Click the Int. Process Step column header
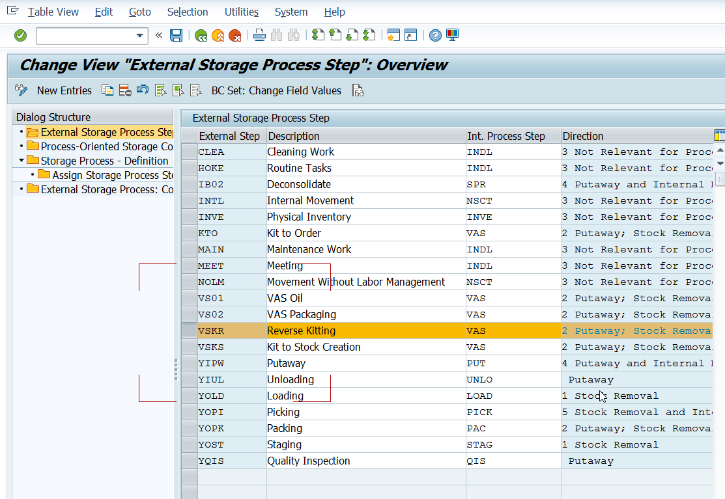This screenshot has width=725, height=499. pyautogui.click(x=513, y=136)
